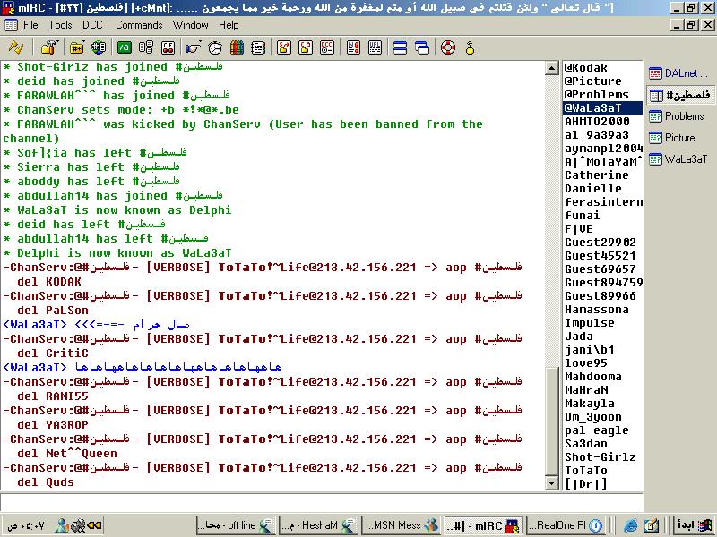Open the Commands menu
Screen dimensions: 717x537
click(x=139, y=25)
